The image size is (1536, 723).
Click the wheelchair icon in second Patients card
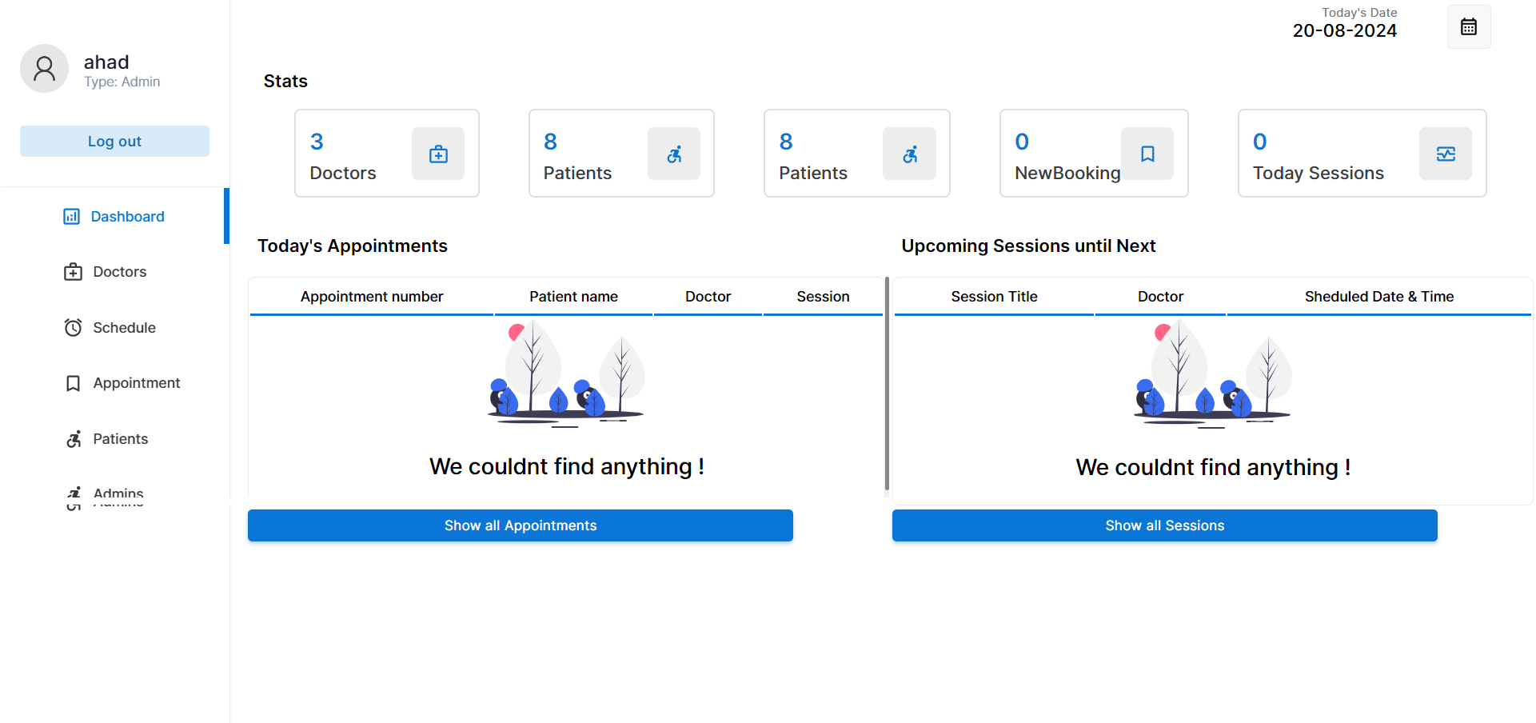click(909, 154)
